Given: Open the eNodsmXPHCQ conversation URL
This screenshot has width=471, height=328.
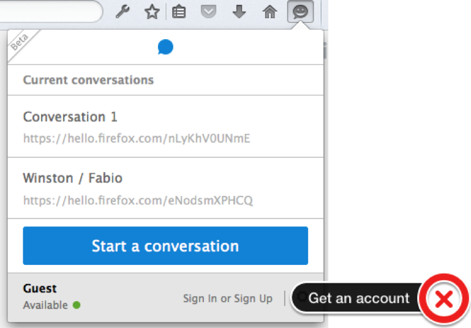Looking at the screenshot, I should pos(138,200).
